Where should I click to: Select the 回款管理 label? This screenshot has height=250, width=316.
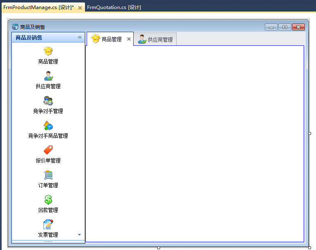click(x=48, y=210)
